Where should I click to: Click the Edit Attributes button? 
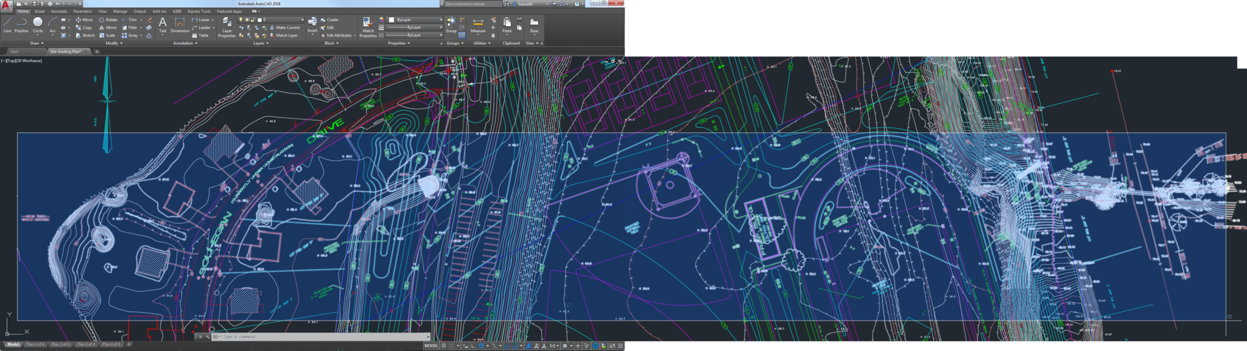(338, 35)
